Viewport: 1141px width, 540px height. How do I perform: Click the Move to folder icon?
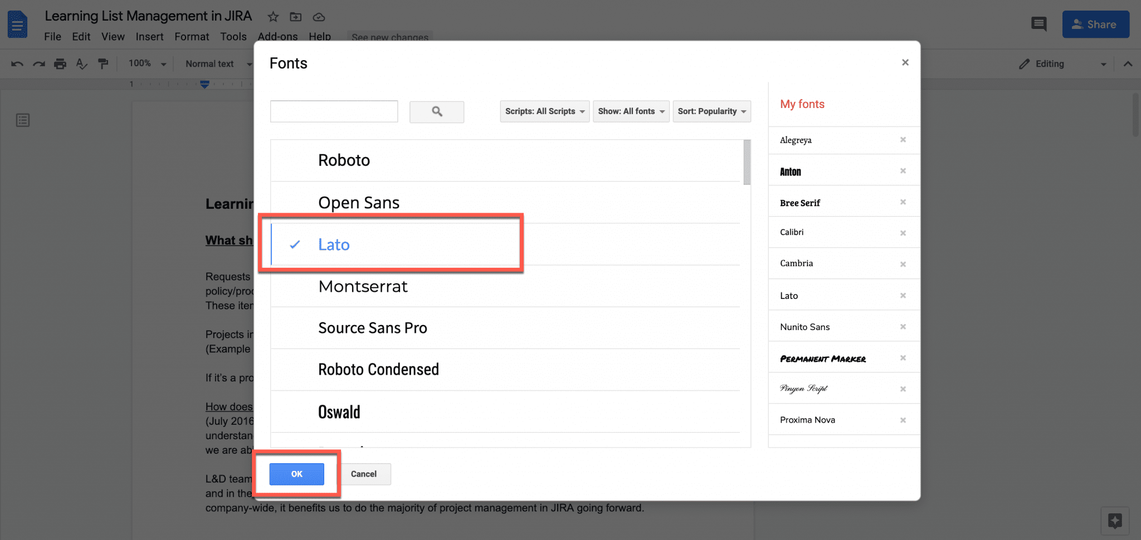[x=295, y=17]
